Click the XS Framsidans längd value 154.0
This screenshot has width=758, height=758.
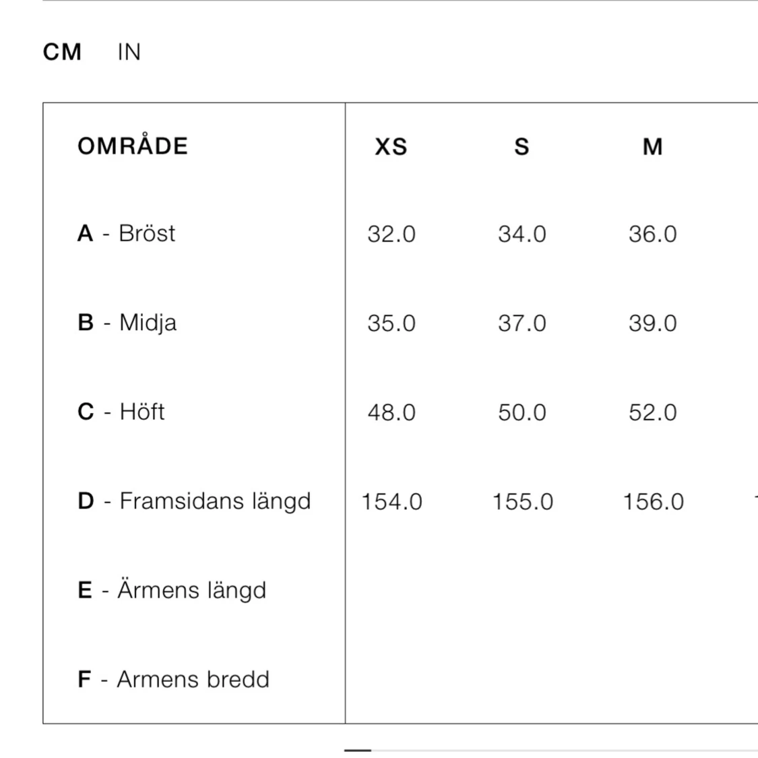click(x=391, y=502)
